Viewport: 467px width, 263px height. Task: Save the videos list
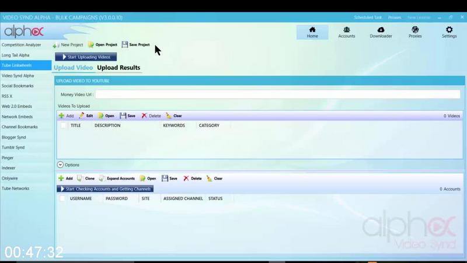tap(127, 115)
